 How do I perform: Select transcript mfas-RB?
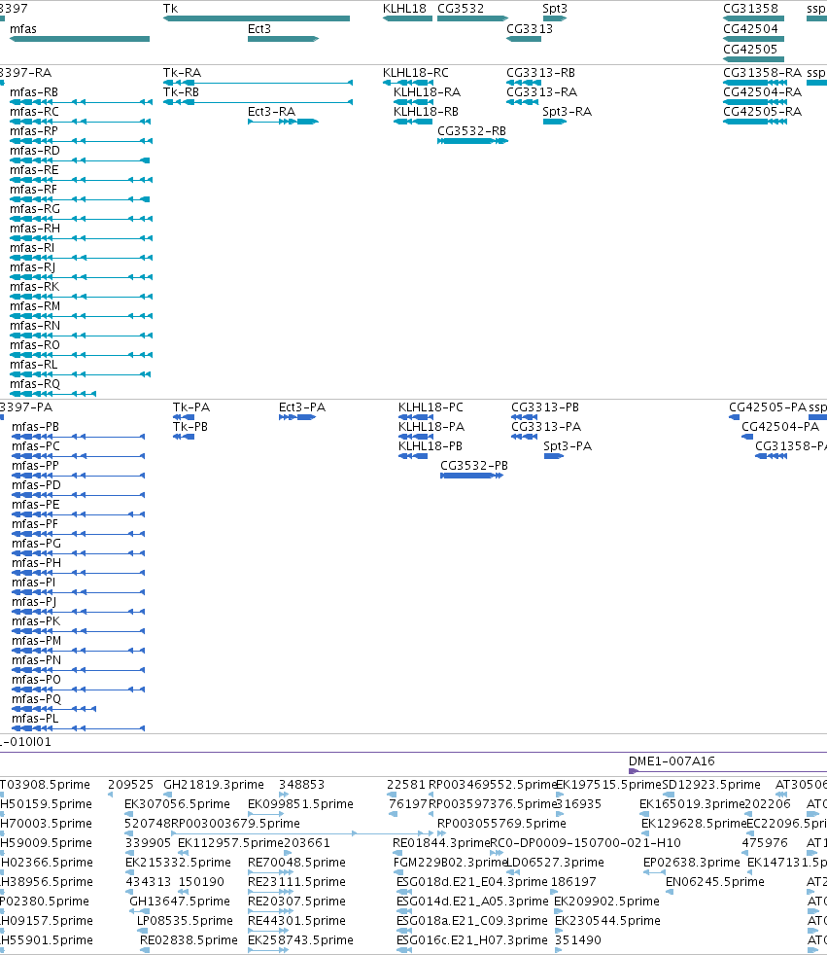click(x=81, y=102)
